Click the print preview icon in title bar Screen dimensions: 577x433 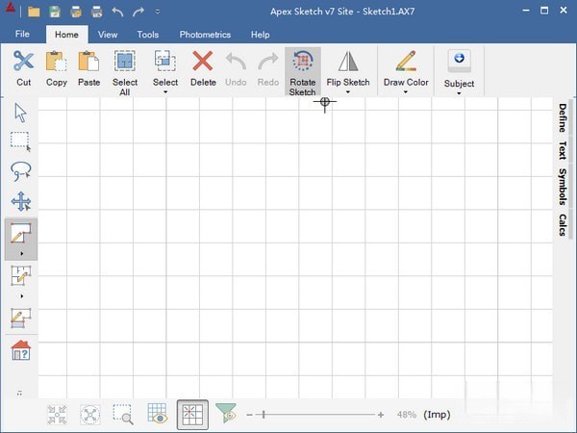point(76,12)
